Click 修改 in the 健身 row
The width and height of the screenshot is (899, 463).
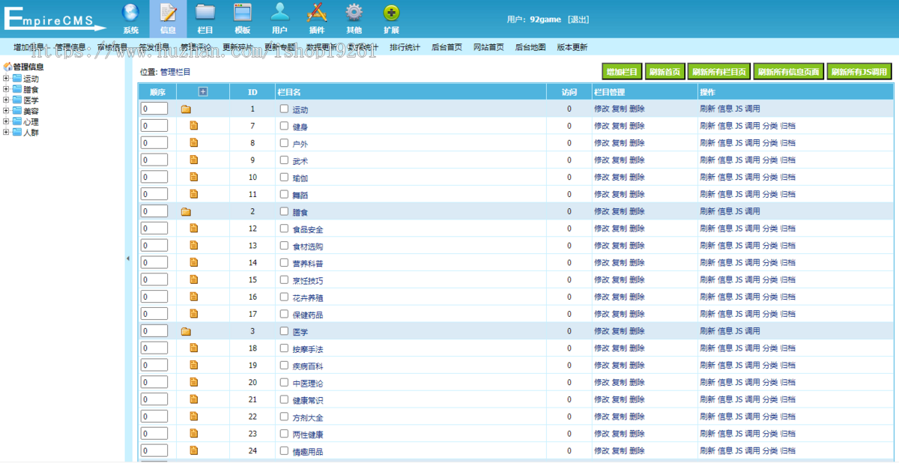[602, 126]
